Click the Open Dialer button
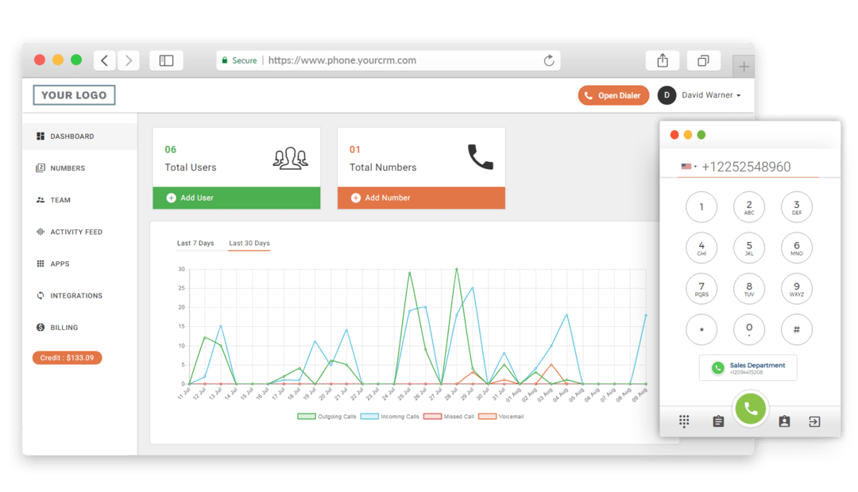 [613, 94]
